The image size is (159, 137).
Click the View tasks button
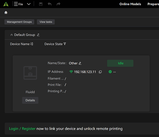46,22
